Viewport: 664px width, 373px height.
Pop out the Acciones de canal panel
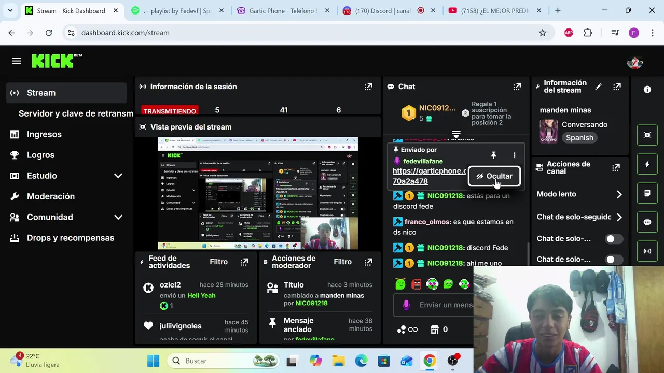[x=616, y=167]
